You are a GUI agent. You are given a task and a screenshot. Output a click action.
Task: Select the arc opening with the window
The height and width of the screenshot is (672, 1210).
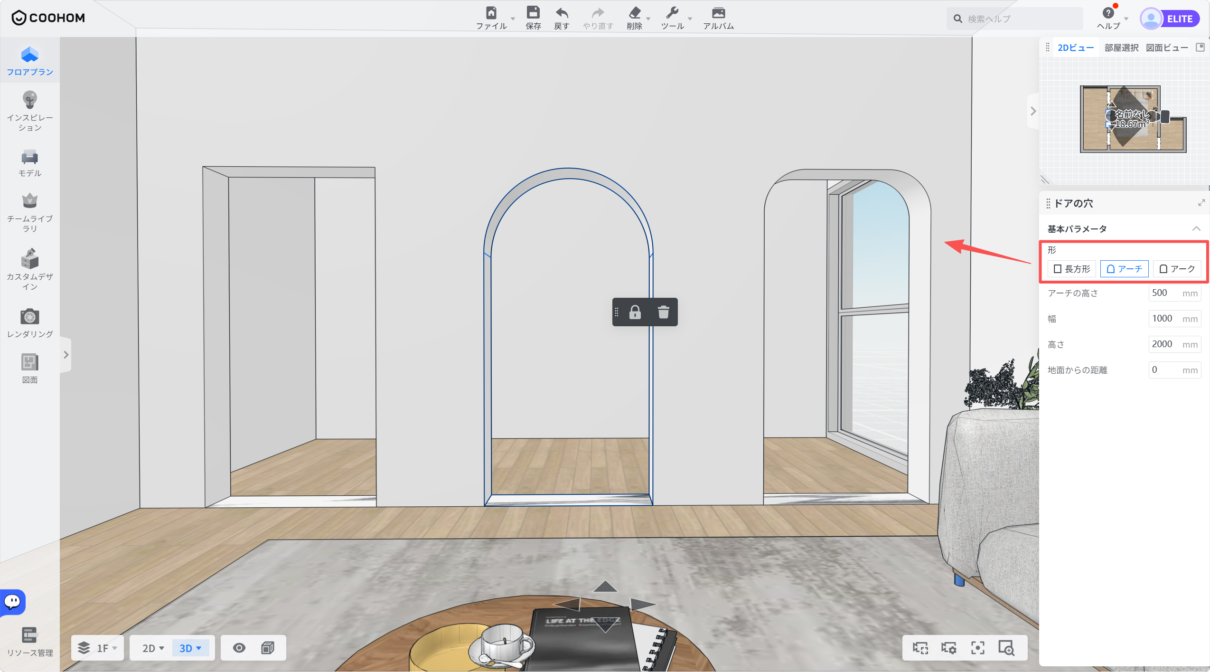847,336
